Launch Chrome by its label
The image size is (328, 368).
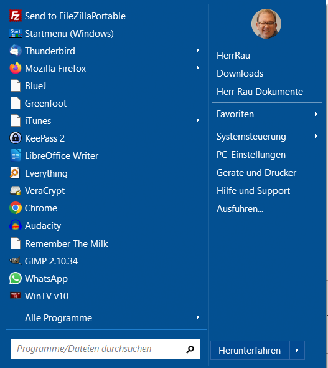pyautogui.click(x=41, y=208)
